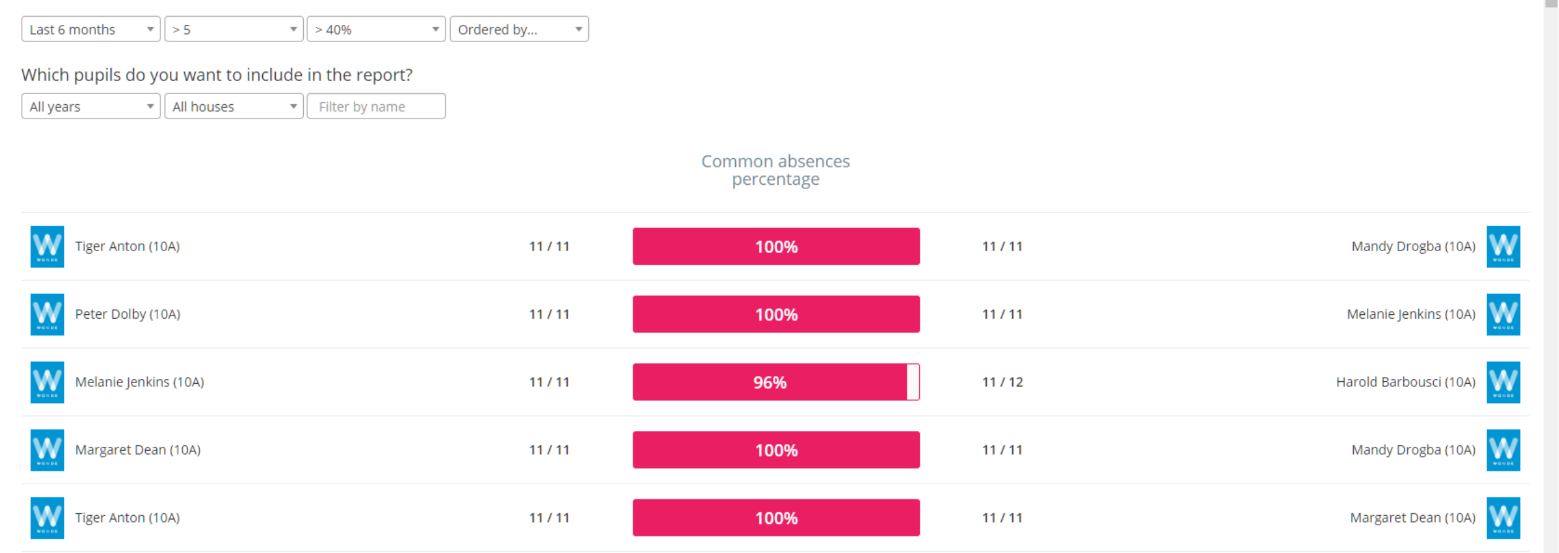Open the All houses dropdown

233,106
